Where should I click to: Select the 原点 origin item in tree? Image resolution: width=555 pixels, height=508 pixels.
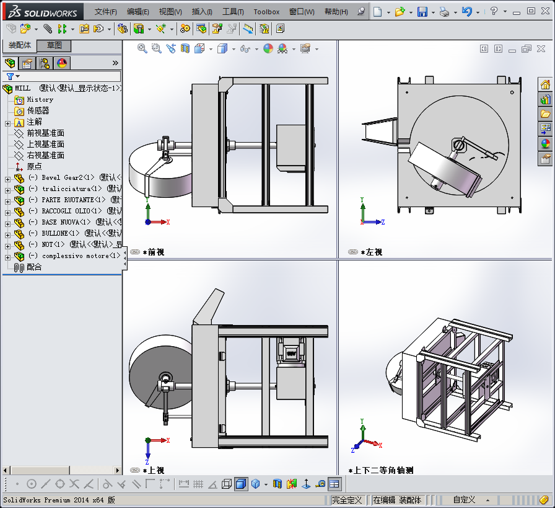coord(34,166)
